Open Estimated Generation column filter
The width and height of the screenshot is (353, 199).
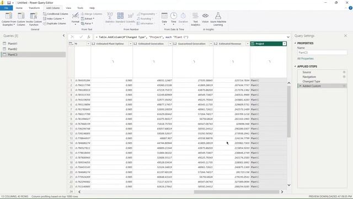[x=170, y=44]
